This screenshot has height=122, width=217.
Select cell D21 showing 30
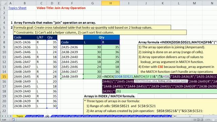point(52,106)
